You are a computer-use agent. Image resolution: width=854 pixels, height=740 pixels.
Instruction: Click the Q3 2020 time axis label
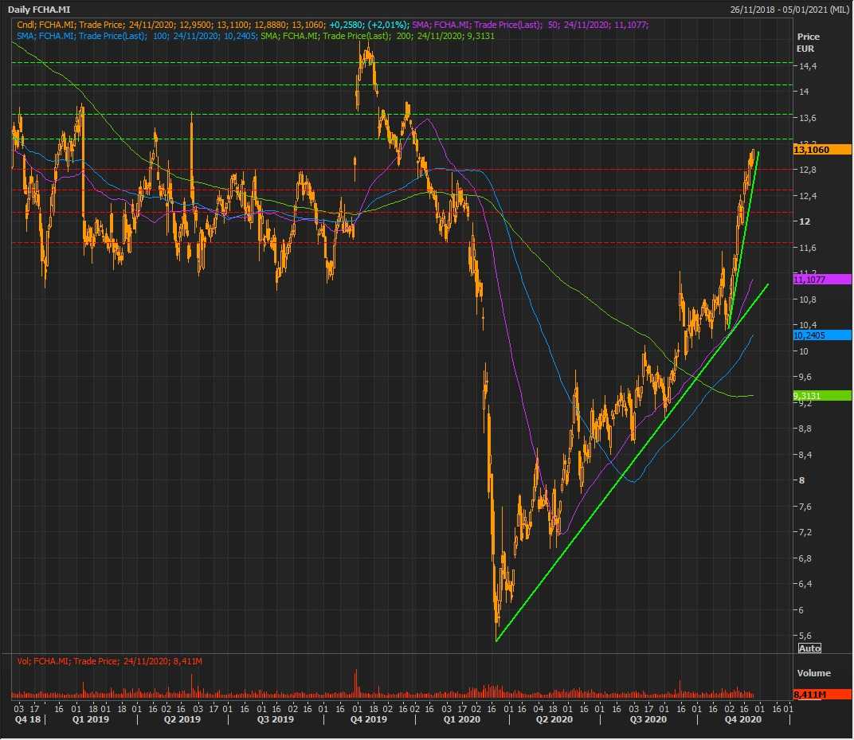pyautogui.click(x=648, y=719)
